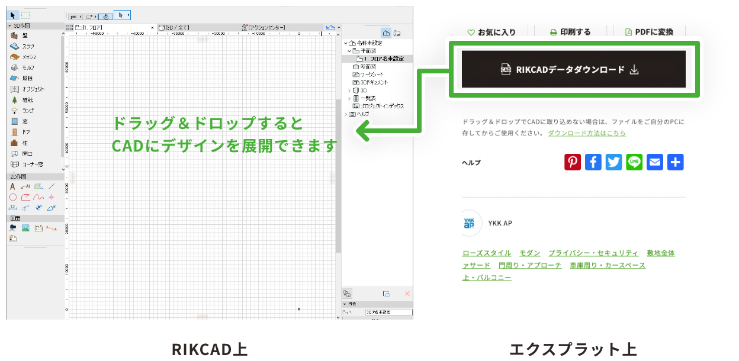Select the straight line tool in 2D作図

(x=52, y=186)
